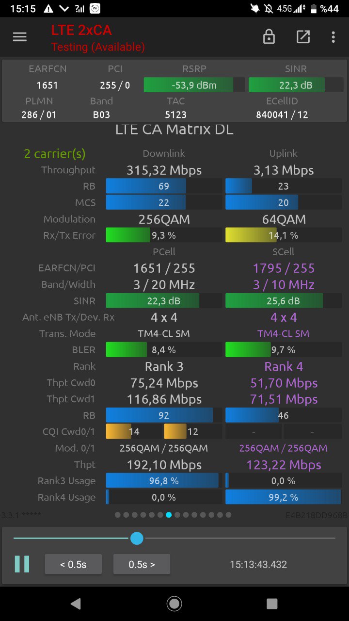This screenshot has width=349, height=621.
Task: Tap the top SINR 22,3 dB bar
Action: coord(296,85)
